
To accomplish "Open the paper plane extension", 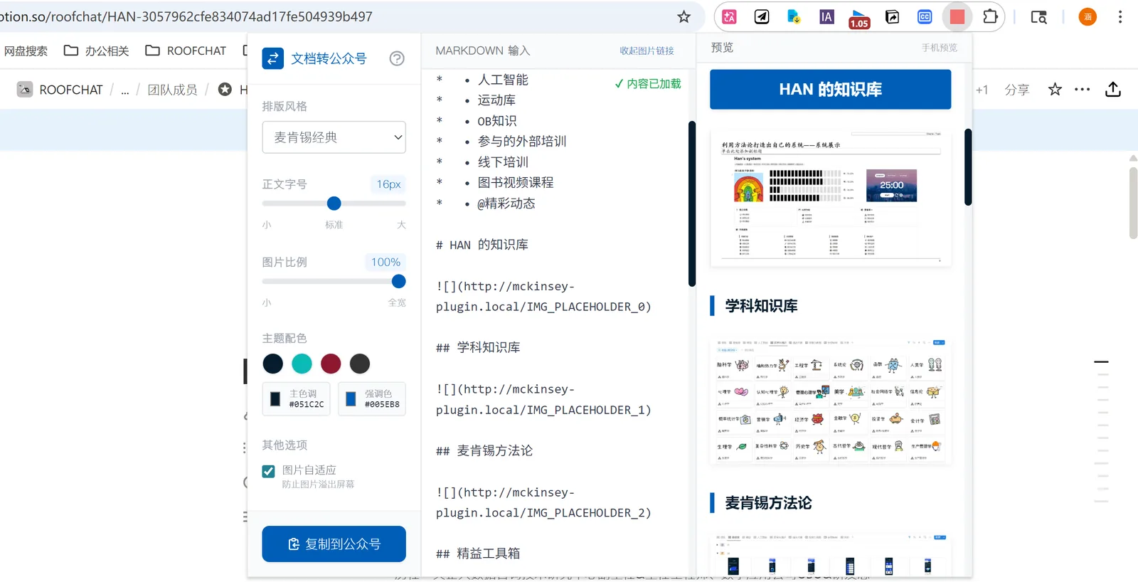I will (762, 16).
